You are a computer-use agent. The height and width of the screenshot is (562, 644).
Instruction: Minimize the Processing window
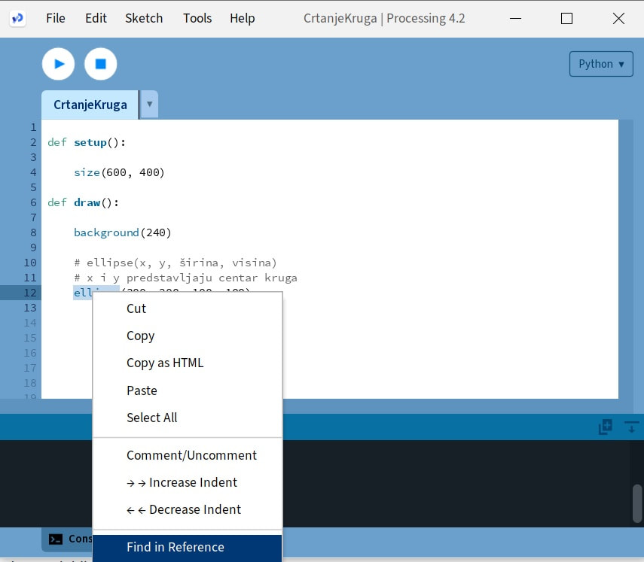[x=515, y=19]
